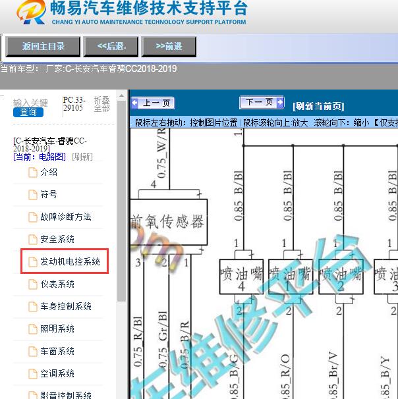
Task: Open the 发动机电控系统 tree item
Action: click(70, 261)
